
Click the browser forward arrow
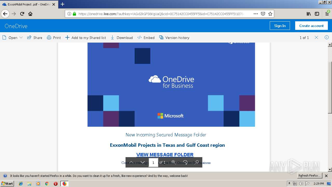14,14
